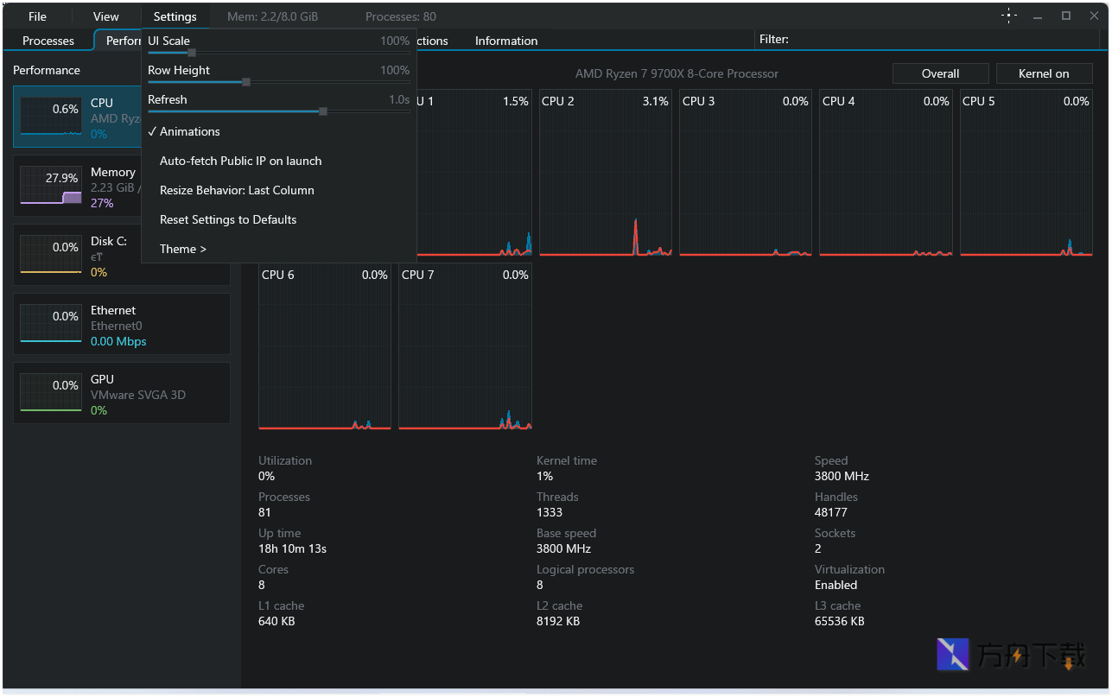
Task: Adjust the UI Scale slider
Action: (x=278, y=53)
